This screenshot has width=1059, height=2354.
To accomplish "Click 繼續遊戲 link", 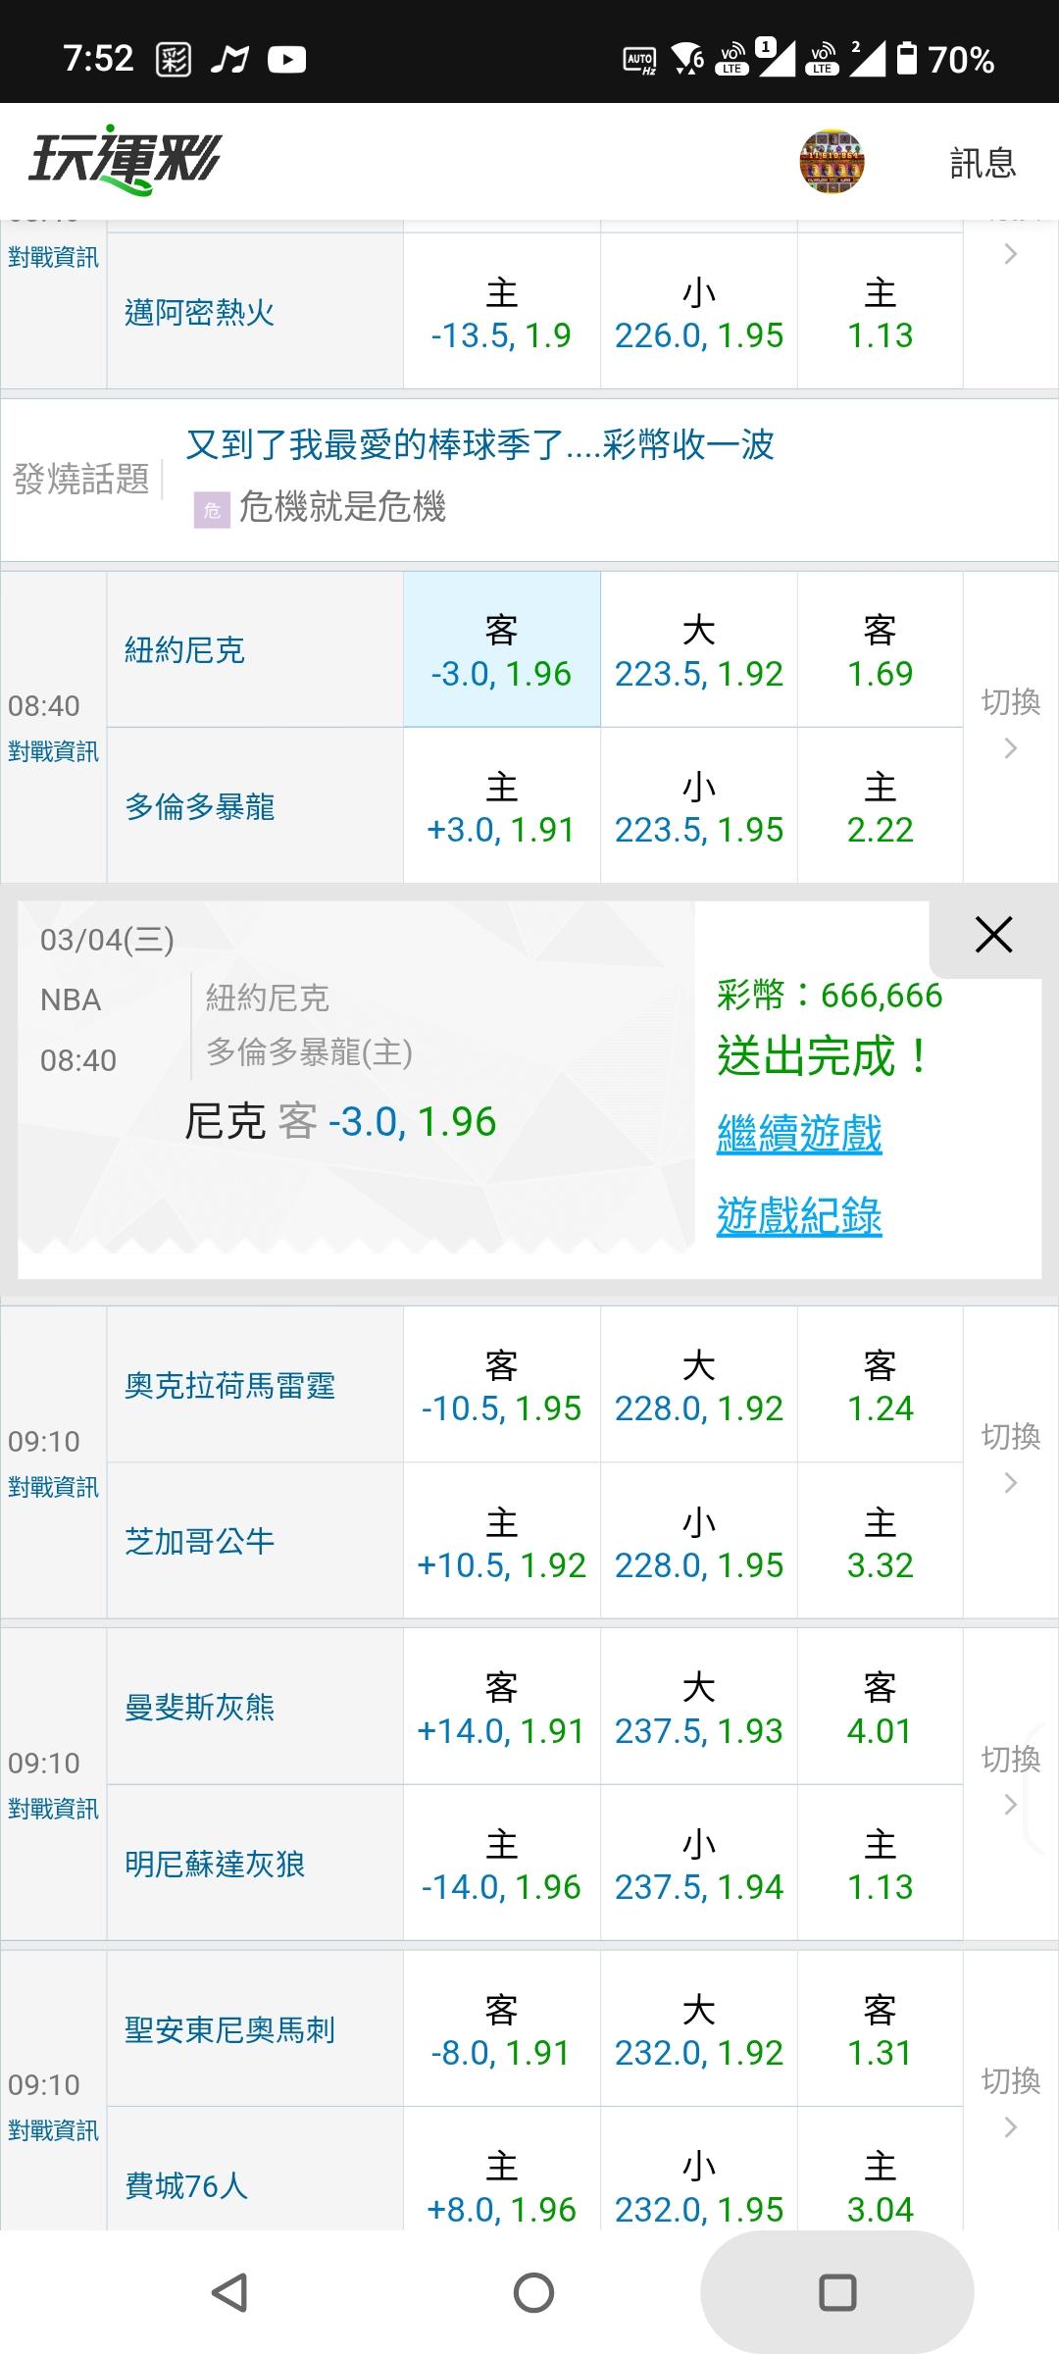I will tap(799, 1134).
